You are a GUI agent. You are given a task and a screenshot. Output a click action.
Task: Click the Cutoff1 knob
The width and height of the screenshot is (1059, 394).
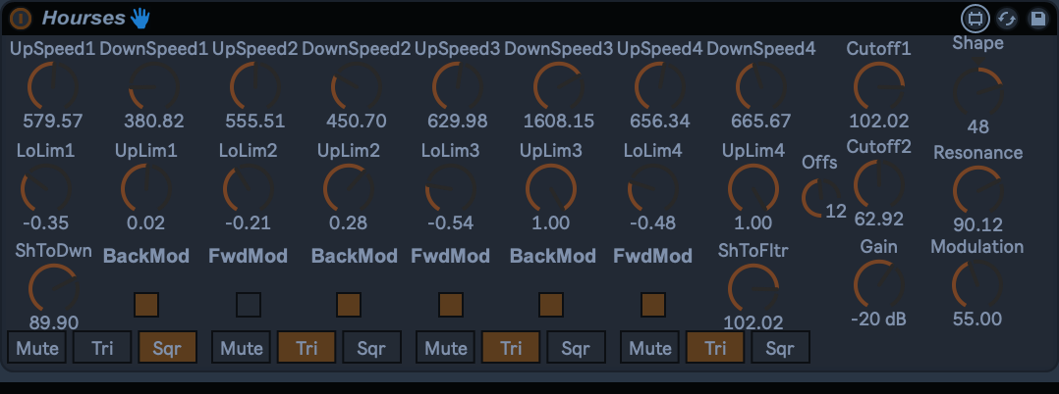877,89
